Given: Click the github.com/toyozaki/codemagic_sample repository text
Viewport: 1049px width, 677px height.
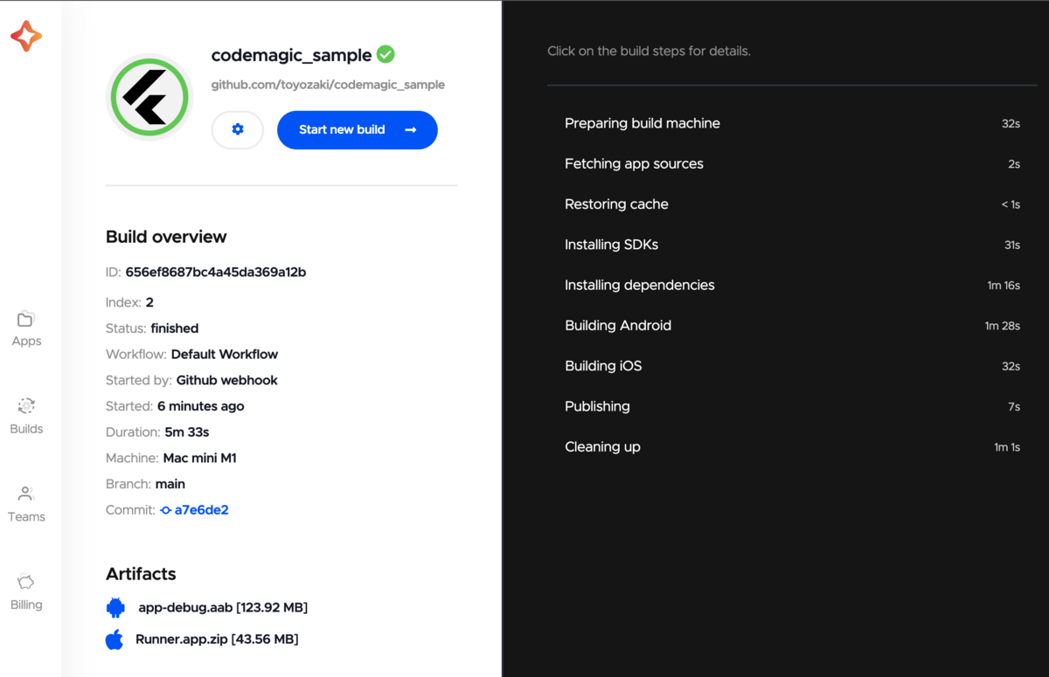Looking at the screenshot, I should [327, 85].
